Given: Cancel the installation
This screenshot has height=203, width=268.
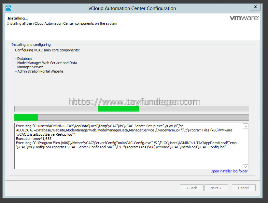Looking at the screenshot, I should click(244, 188).
